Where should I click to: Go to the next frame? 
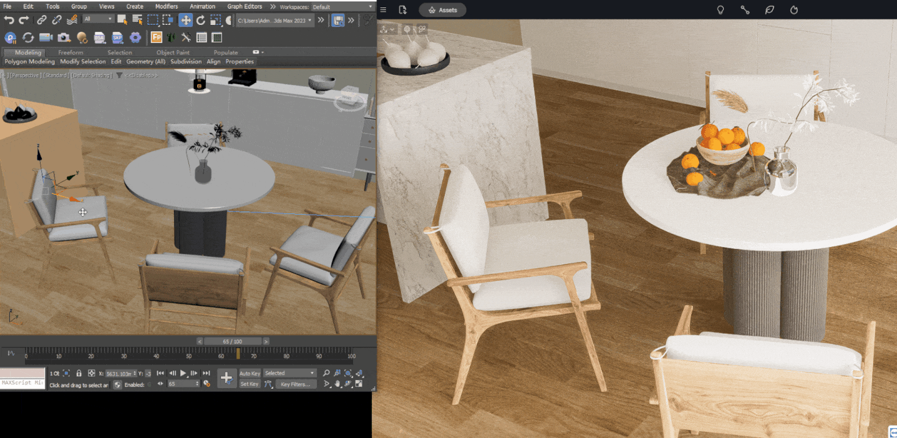pos(195,373)
